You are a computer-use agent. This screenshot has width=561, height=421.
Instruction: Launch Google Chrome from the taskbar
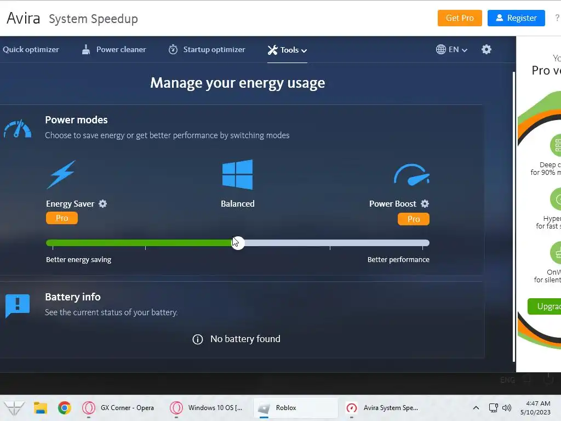[x=65, y=408]
